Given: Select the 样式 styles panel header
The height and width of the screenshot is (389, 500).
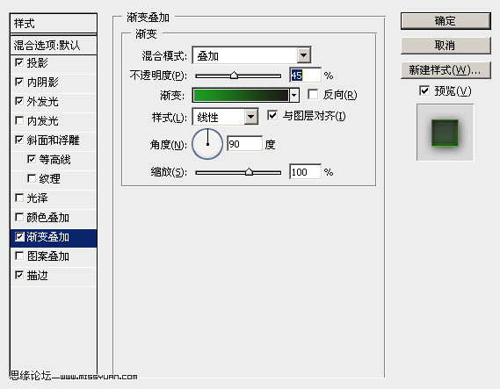Looking at the screenshot, I should pos(54,23).
